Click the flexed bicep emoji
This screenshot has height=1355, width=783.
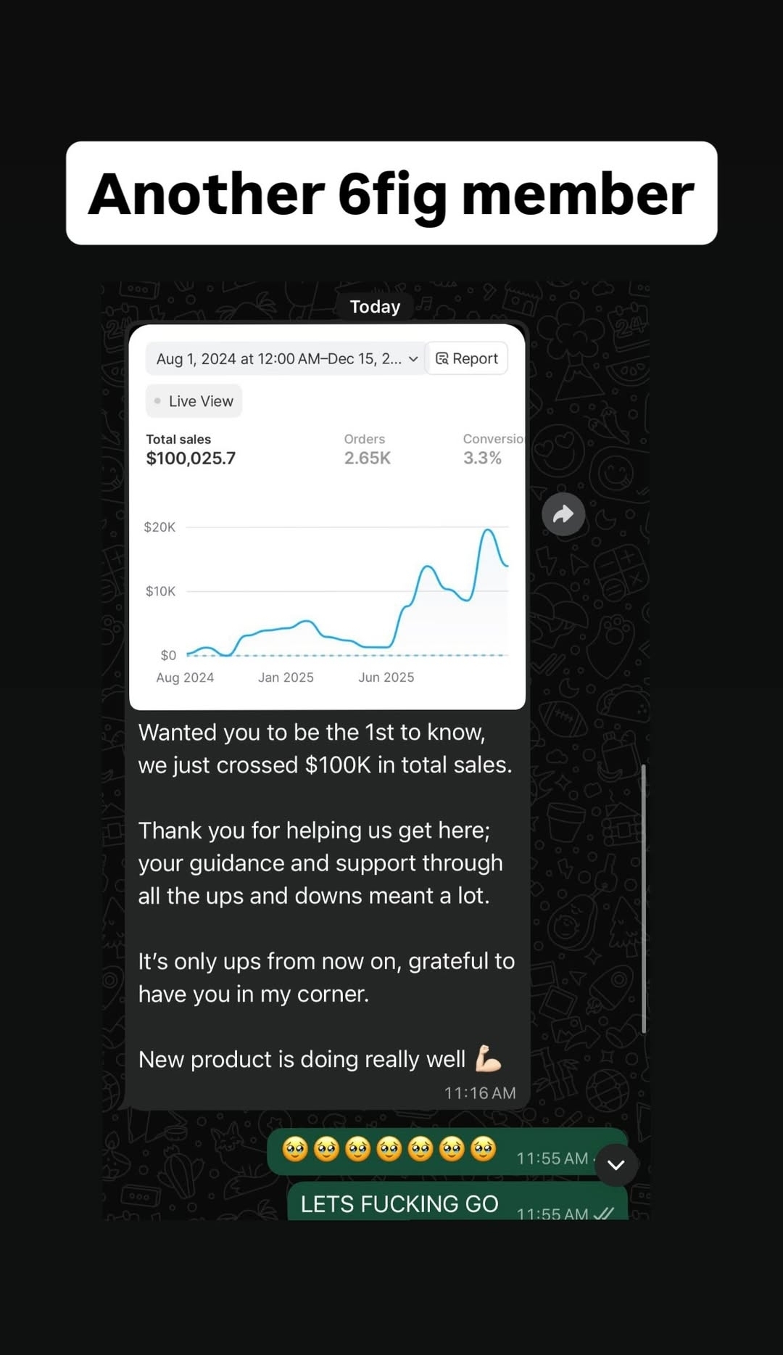coord(488,1059)
